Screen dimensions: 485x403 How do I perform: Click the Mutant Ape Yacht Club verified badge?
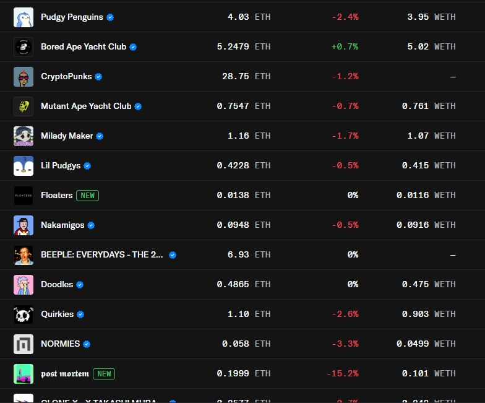point(138,106)
